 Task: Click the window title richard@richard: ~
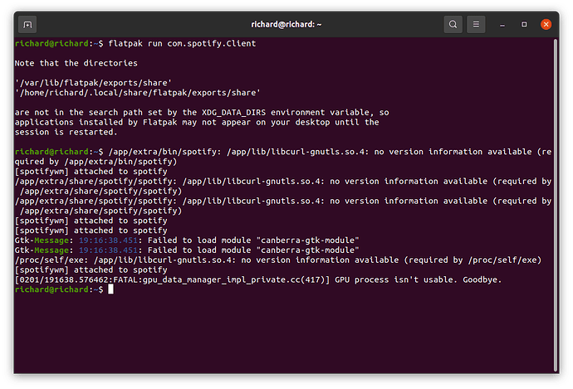(286, 24)
